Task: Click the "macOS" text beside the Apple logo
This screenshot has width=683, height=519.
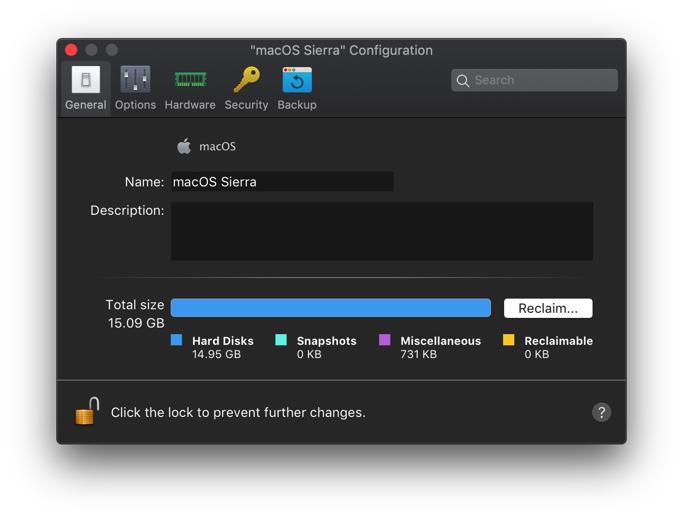Action: (218, 146)
